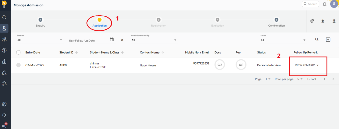Open the calendar picker for follow-up date
Viewport: 339px width, 129px height.
(112, 39)
